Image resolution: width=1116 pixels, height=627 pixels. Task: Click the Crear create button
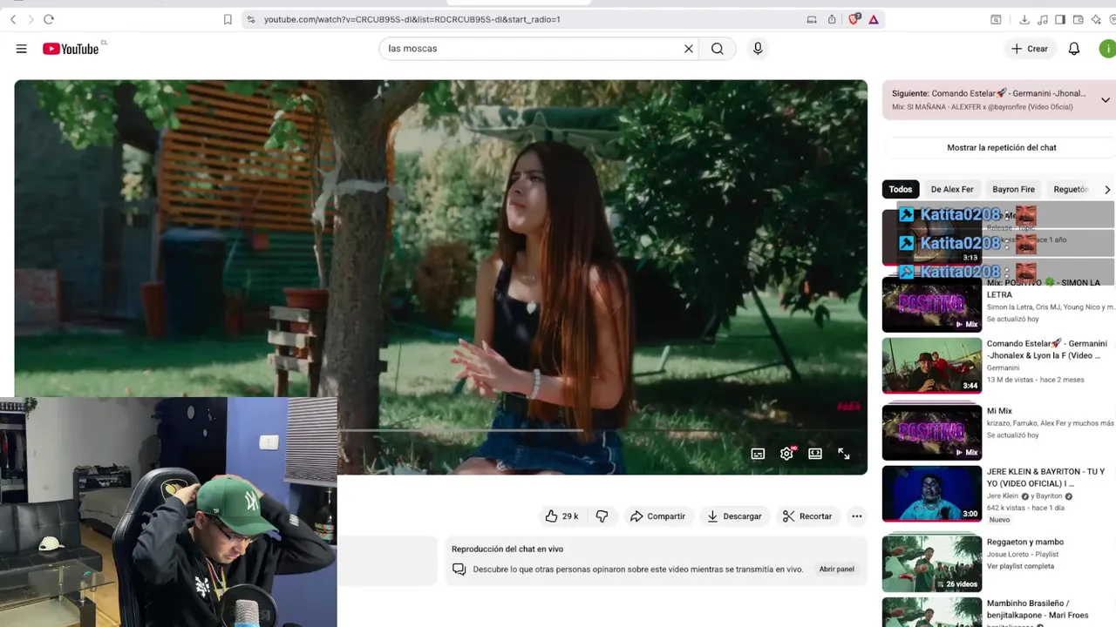[1030, 49]
